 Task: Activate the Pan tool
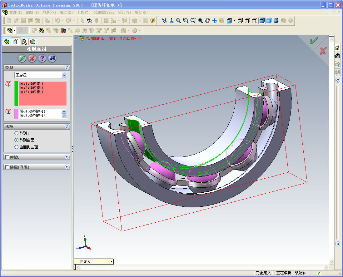click(215, 21)
